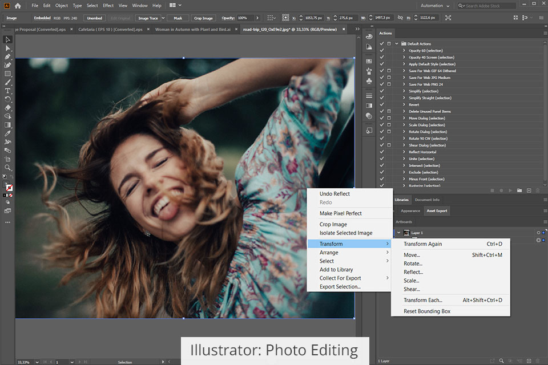The height and width of the screenshot is (365, 548).
Task: Click Embedded link in control bar
Action: pyautogui.click(x=42, y=18)
